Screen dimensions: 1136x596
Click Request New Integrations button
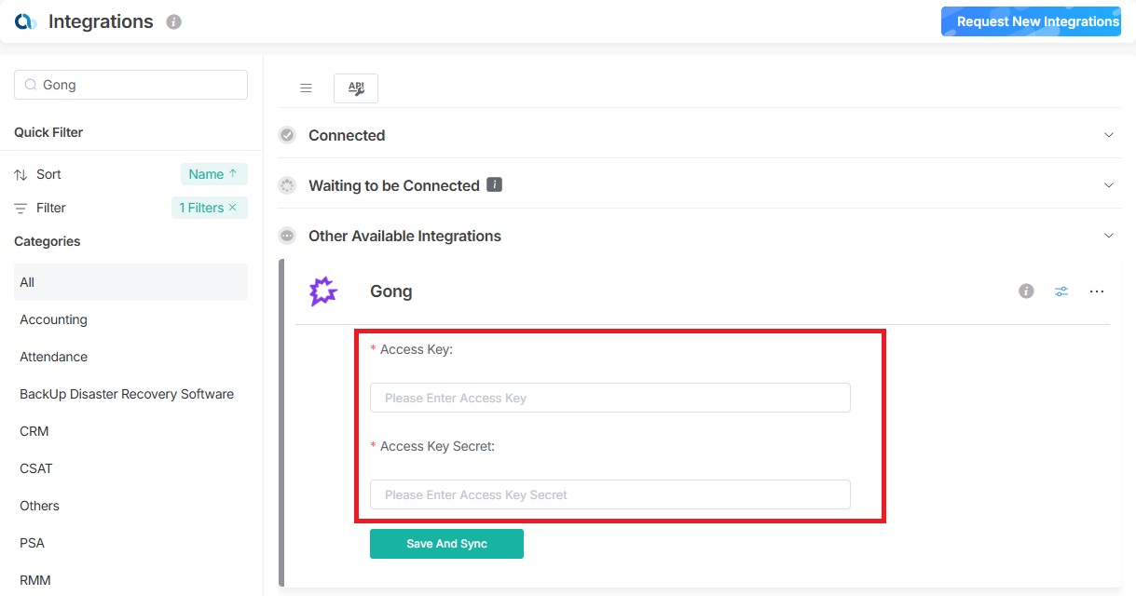click(1031, 21)
